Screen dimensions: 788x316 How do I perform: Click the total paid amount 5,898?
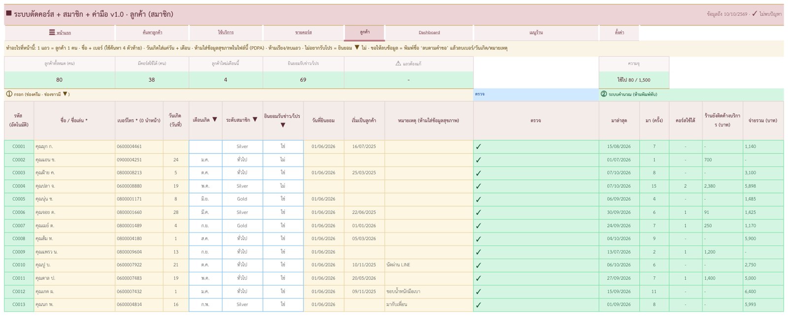(x=751, y=186)
